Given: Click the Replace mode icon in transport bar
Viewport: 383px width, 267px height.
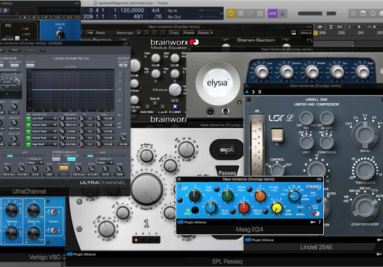Looking at the screenshot, I should click(x=241, y=13).
